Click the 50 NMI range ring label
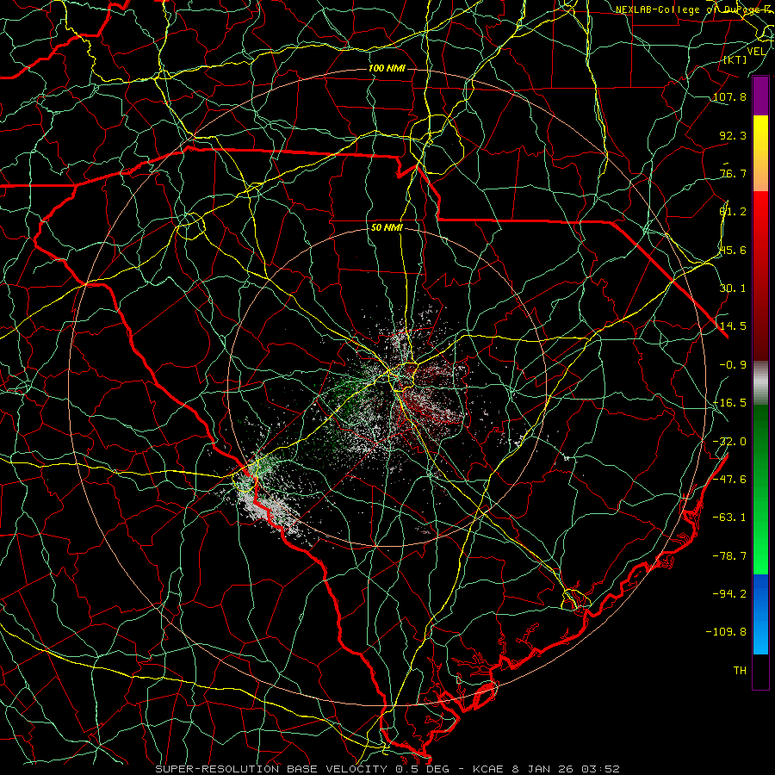Image resolution: width=775 pixels, height=775 pixels. 387,227
